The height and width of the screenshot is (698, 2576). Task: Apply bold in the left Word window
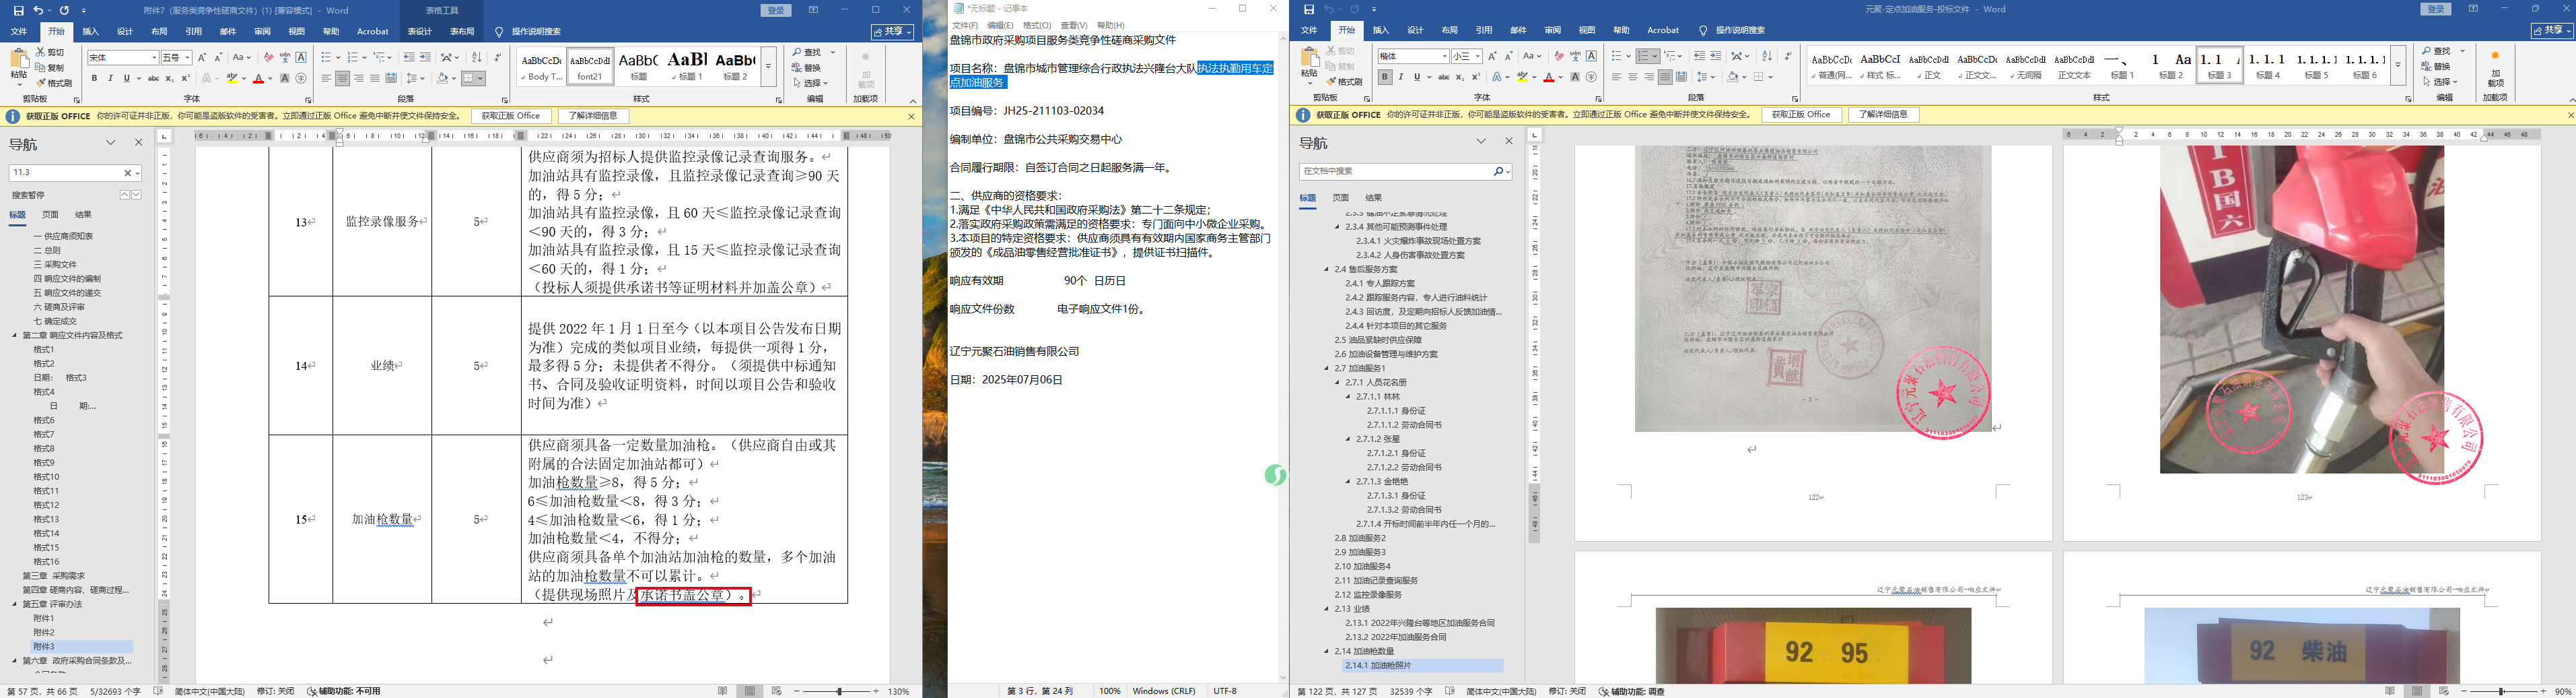click(x=95, y=78)
